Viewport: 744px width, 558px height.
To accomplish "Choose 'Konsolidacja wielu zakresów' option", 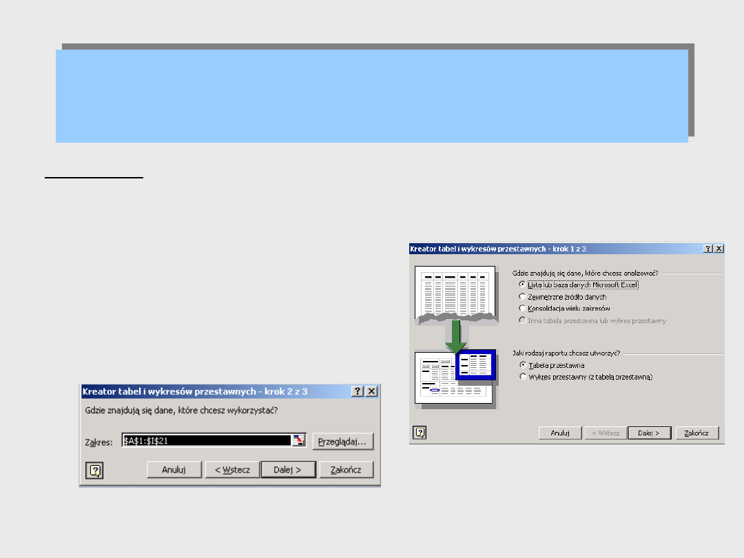I will click(522, 308).
